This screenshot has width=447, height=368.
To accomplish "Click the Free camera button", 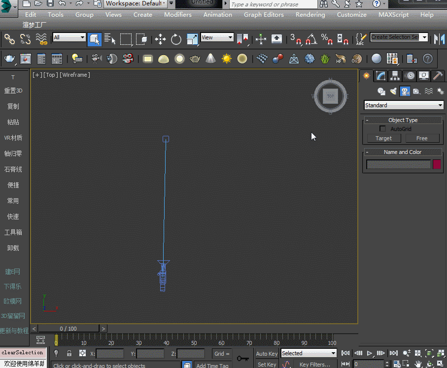I will 422,138.
